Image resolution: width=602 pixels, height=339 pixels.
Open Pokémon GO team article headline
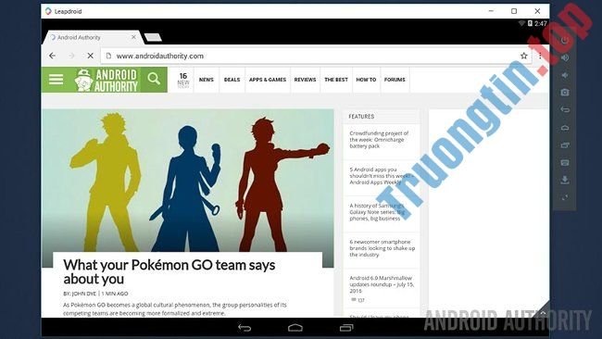169,271
